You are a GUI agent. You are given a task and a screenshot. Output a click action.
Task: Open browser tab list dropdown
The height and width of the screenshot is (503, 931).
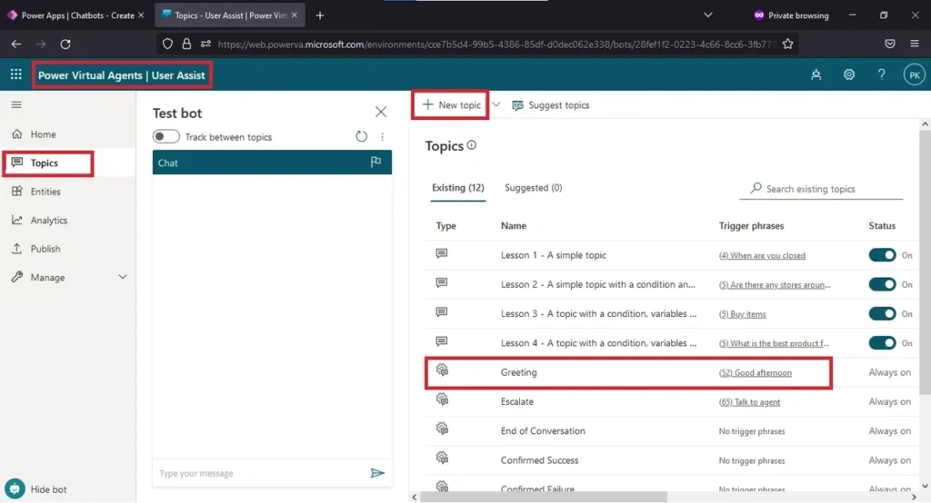[x=707, y=15]
